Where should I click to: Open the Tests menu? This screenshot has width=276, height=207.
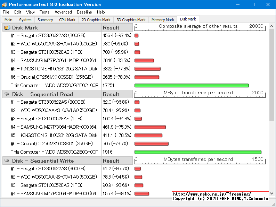44,12
